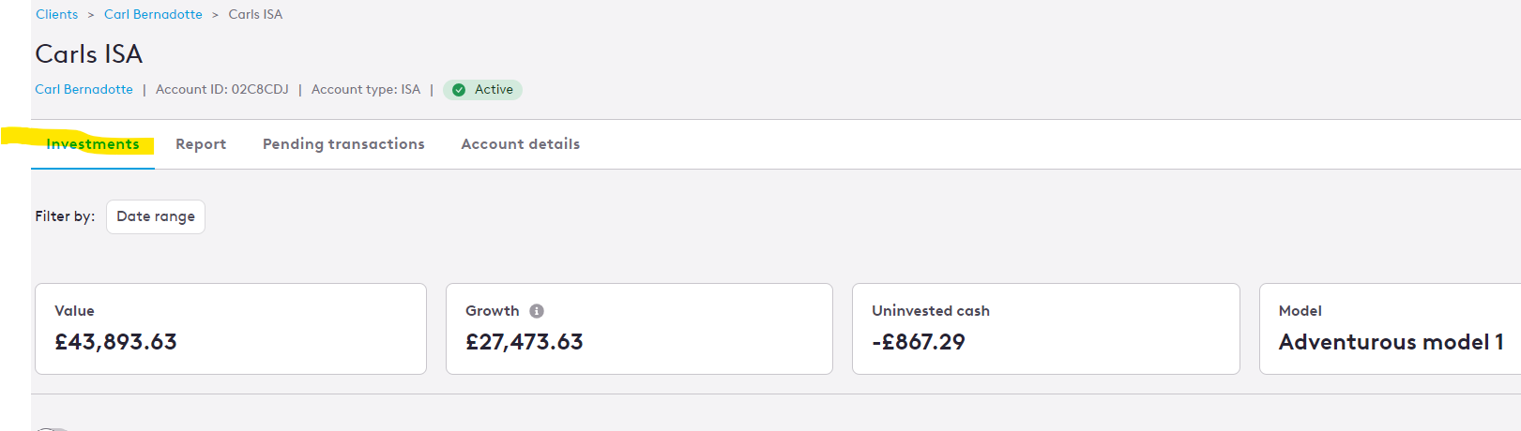The width and height of the screenshot is (1521, 431).
Task: Open the Date range filter
Action: 156,216
